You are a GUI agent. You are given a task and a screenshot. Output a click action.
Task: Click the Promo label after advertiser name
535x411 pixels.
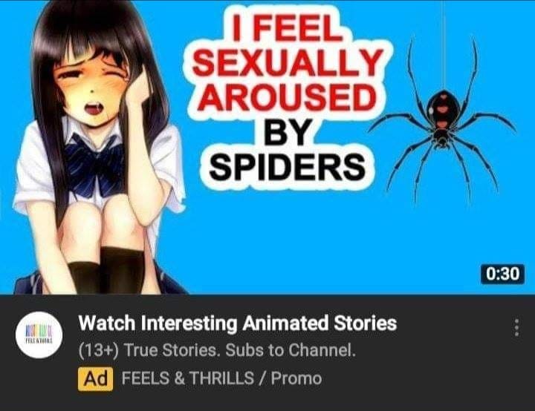coord(296,378)
